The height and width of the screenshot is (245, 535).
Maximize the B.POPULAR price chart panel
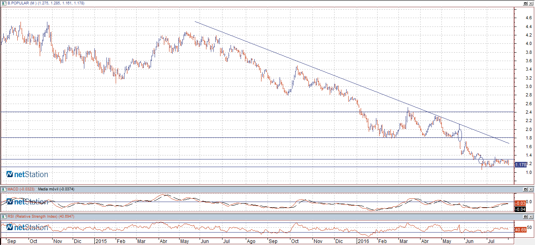coord(525,3)
